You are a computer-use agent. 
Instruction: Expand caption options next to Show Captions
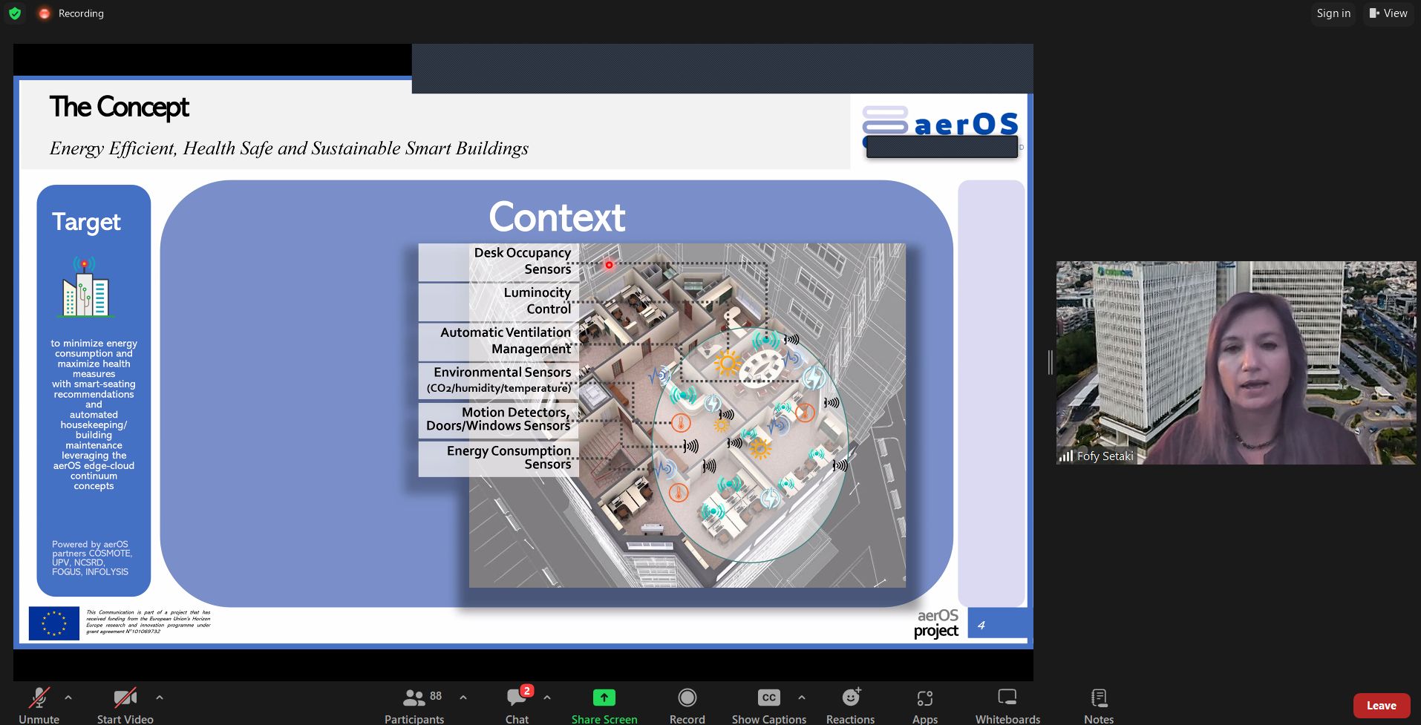click(801, 698)
